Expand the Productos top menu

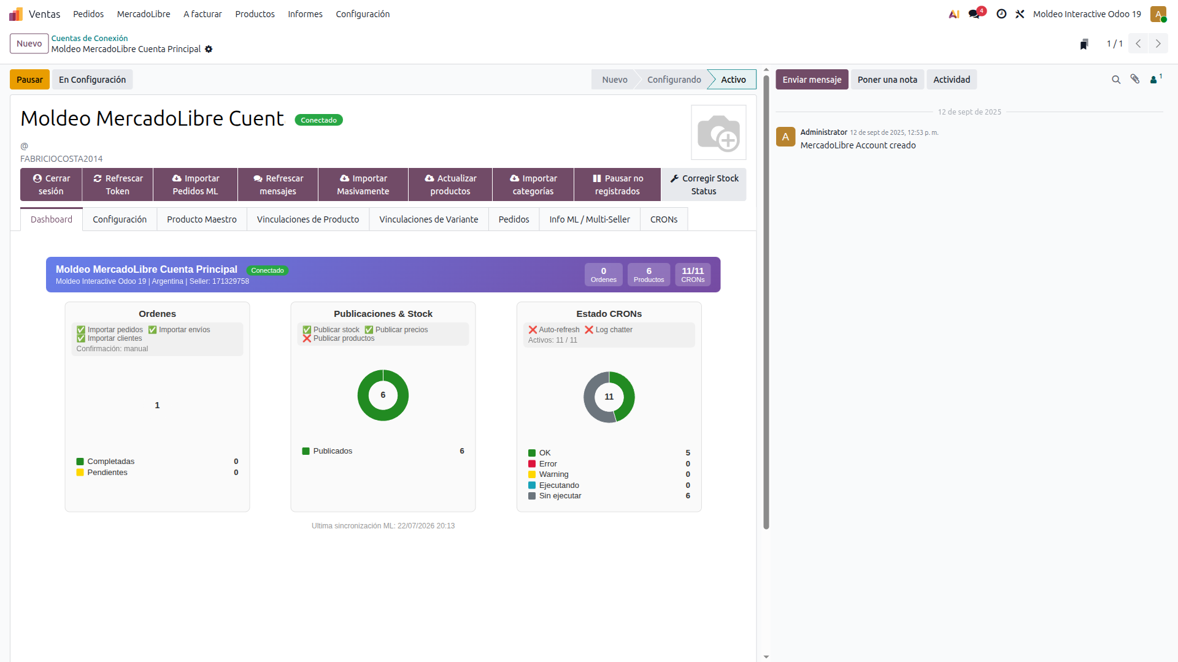pos(255,13)
